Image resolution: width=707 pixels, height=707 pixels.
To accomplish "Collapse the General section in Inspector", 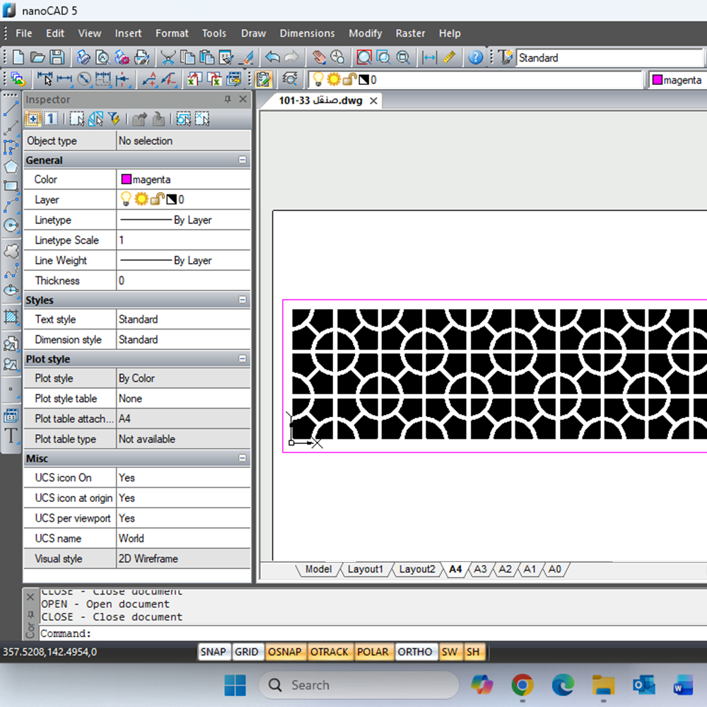I will [243, 160].
